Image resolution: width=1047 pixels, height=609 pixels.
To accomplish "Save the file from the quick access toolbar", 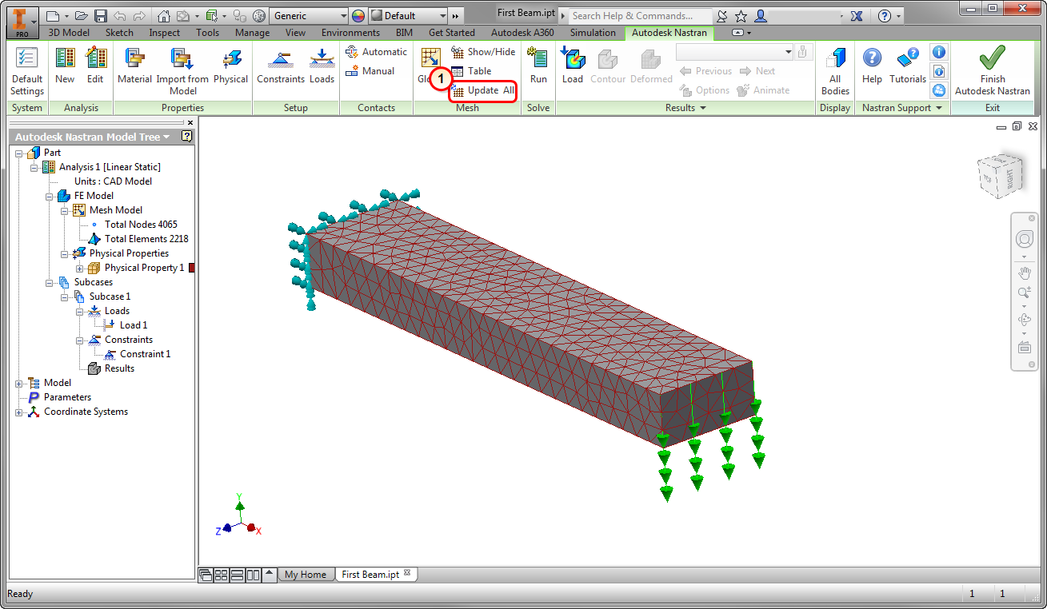I will point(101,16).
